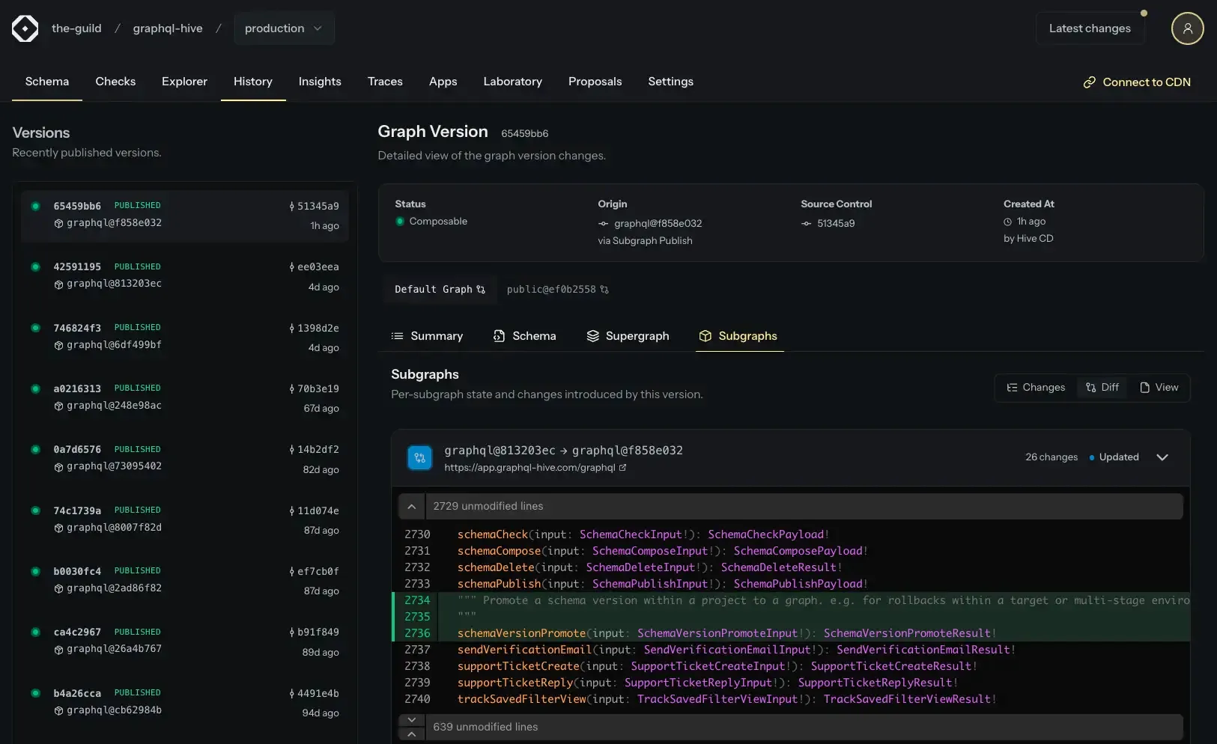Select the Default Graph button
Screen dimensions: 1217x744
pyautogui.click(x=440, y=290)
